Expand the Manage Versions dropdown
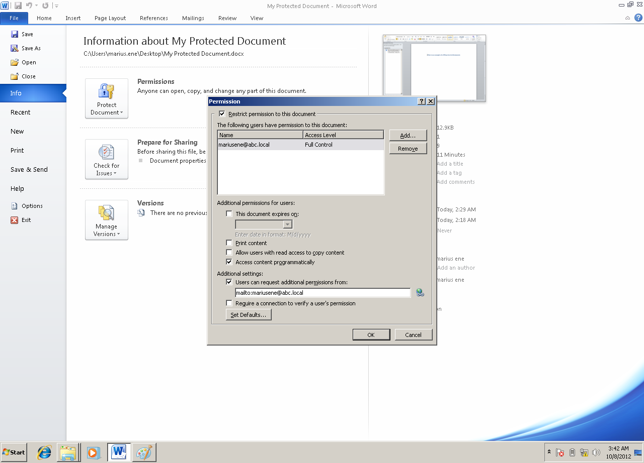Viewport: 644px width, 463px height. pyautogui.click(x=107, y=220)
